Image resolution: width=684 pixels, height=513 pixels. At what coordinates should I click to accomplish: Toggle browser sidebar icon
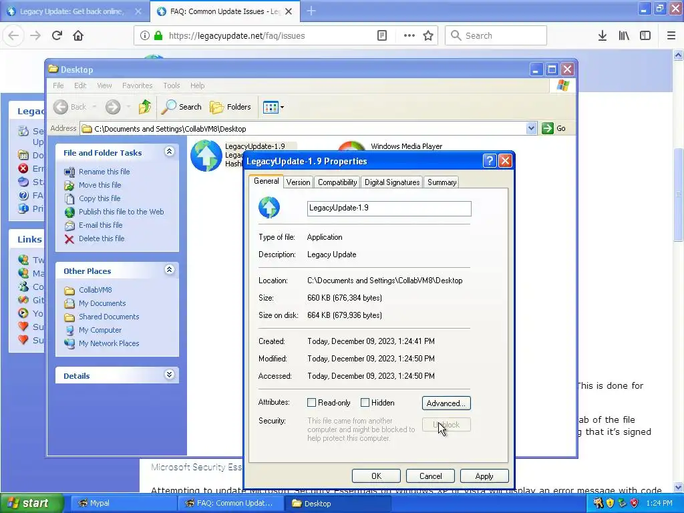click(645, 35)
